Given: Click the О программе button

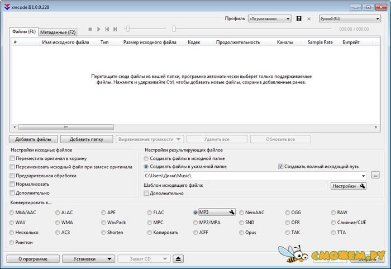Looking at the screenshot, I should 33,259.
